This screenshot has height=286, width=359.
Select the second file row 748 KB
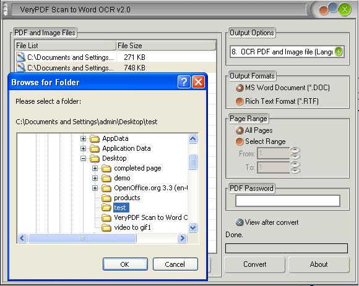[x=115, y=67]
